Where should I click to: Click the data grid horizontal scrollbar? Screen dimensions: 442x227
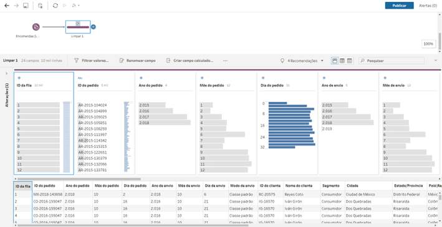(132, 225)
